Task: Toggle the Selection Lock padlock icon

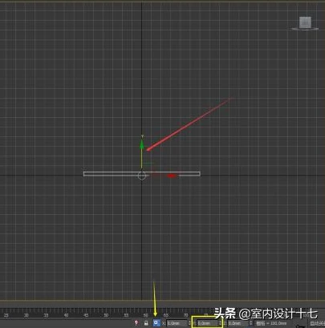Action: [x=146, y=323]
